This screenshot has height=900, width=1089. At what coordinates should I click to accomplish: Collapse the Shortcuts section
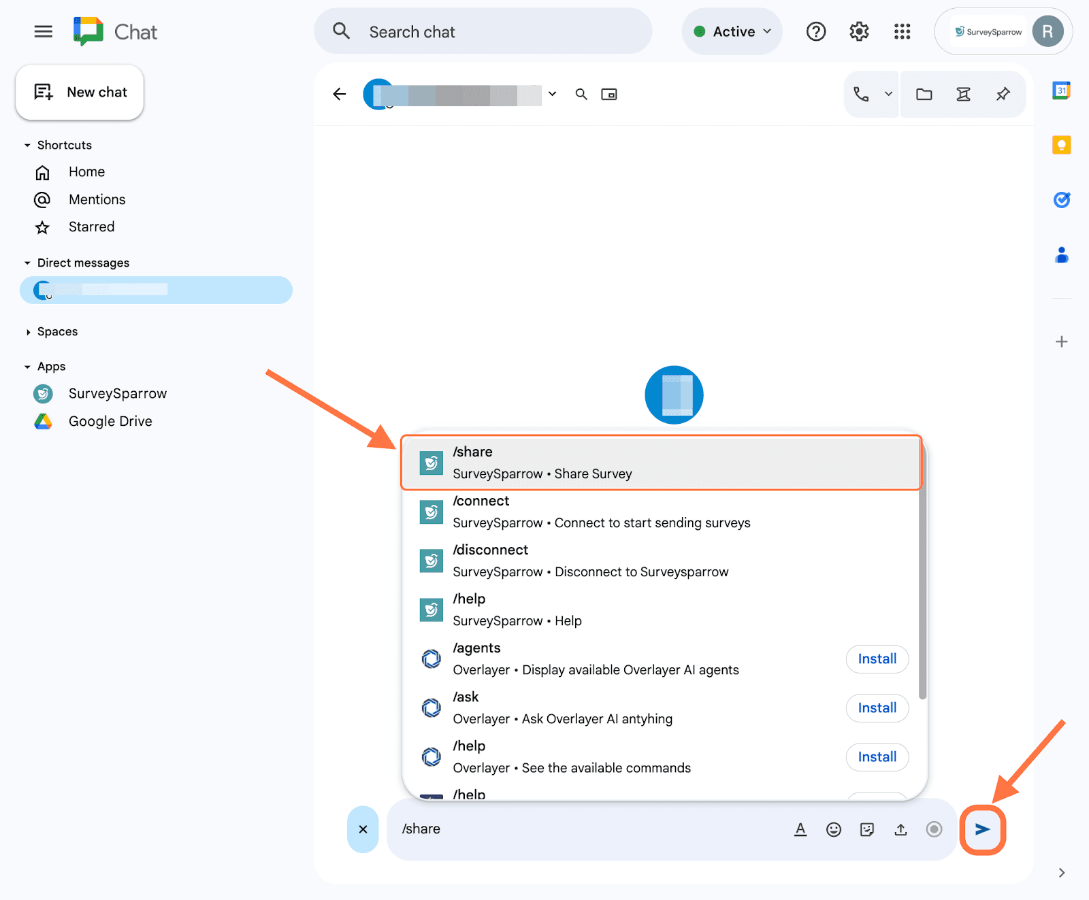(x=27, y=146)
